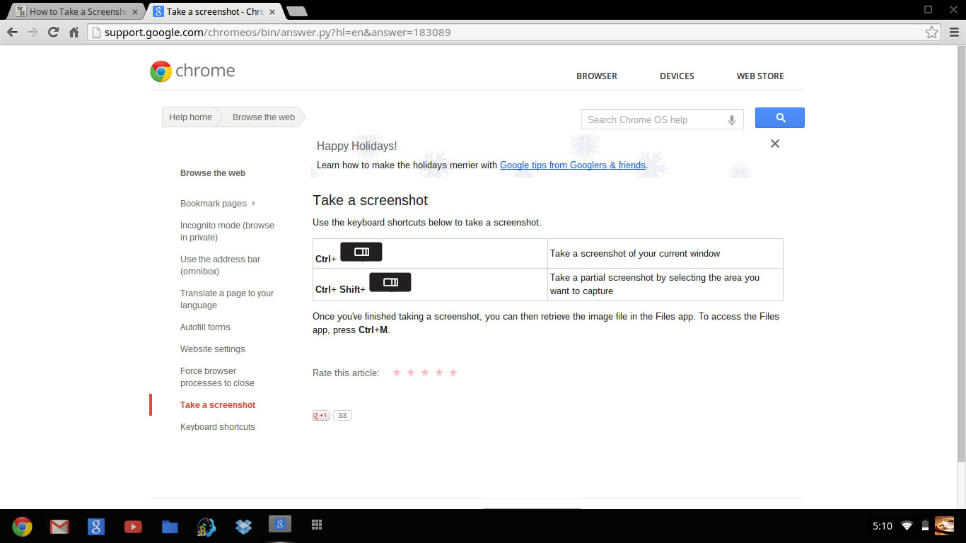Open the WEB STORE menu item

(x=760, y=76)
